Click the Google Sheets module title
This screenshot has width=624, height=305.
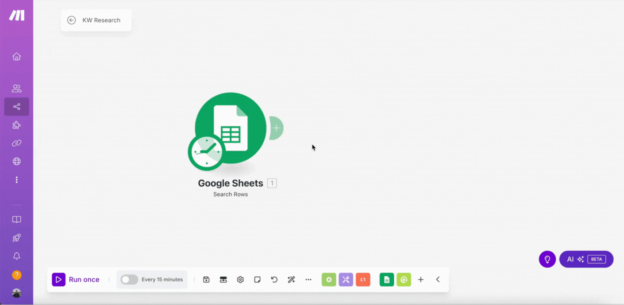click(x=231, y=183)
